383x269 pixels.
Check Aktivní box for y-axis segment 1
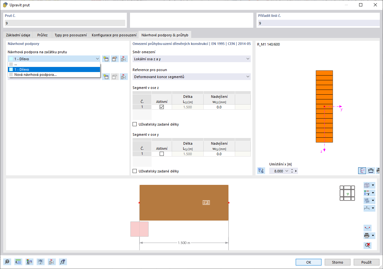(162, 154)
